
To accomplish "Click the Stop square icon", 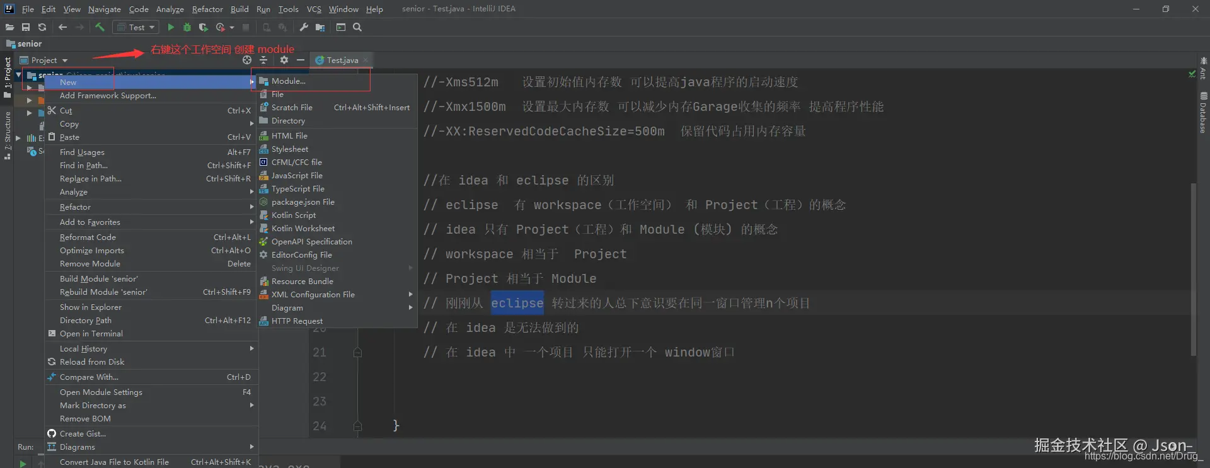I will tap(246, 27).
